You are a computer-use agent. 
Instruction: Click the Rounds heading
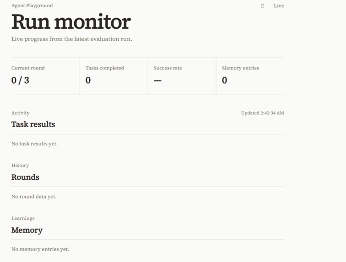(25, 177)
